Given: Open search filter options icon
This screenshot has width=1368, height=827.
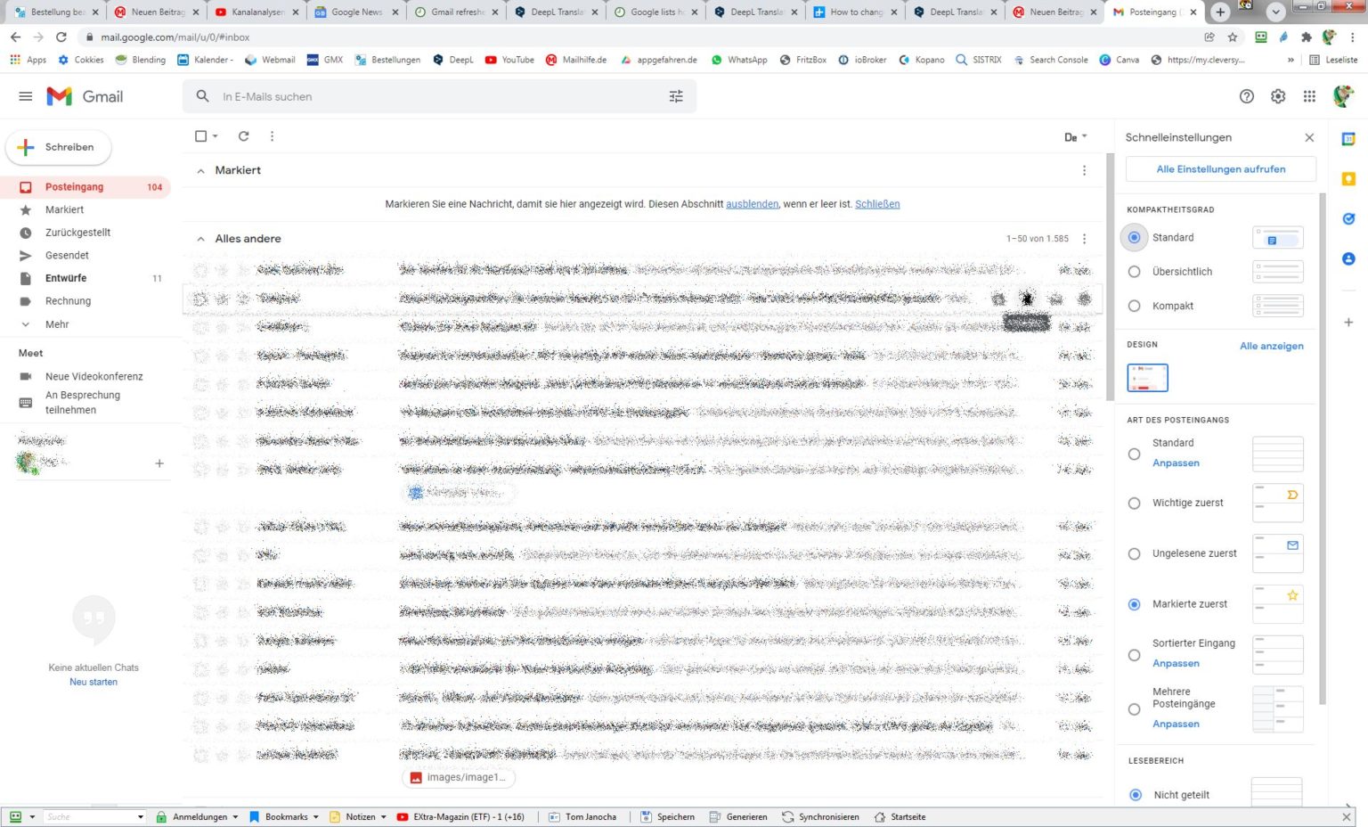Looking at the screenshot, I should 676,96.
